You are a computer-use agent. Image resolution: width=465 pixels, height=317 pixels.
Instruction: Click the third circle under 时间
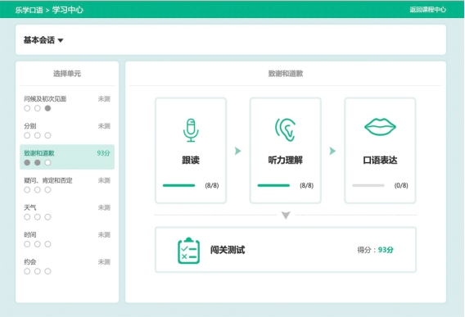[x=47, y=244]
